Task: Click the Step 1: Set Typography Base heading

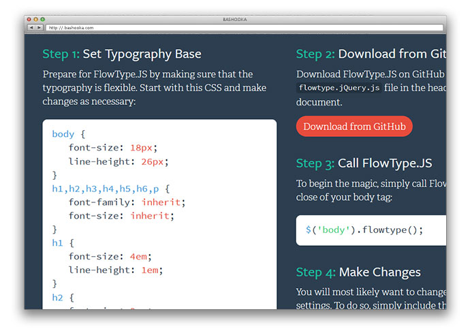Action: (122, 54)
